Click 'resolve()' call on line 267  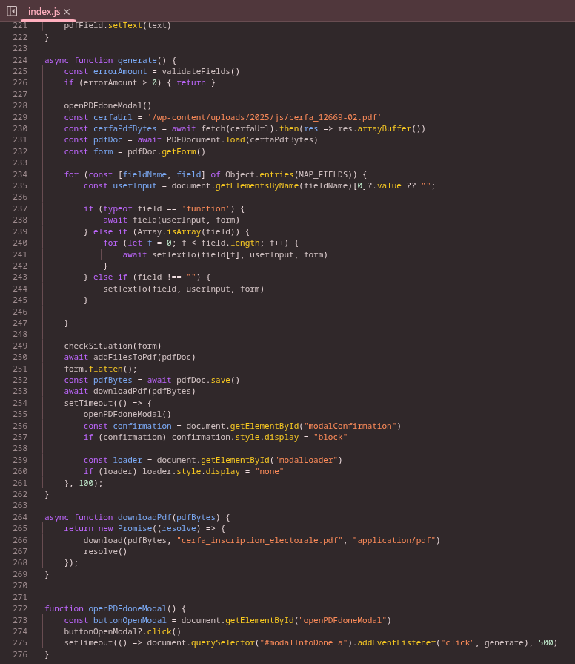coord(105,551)
